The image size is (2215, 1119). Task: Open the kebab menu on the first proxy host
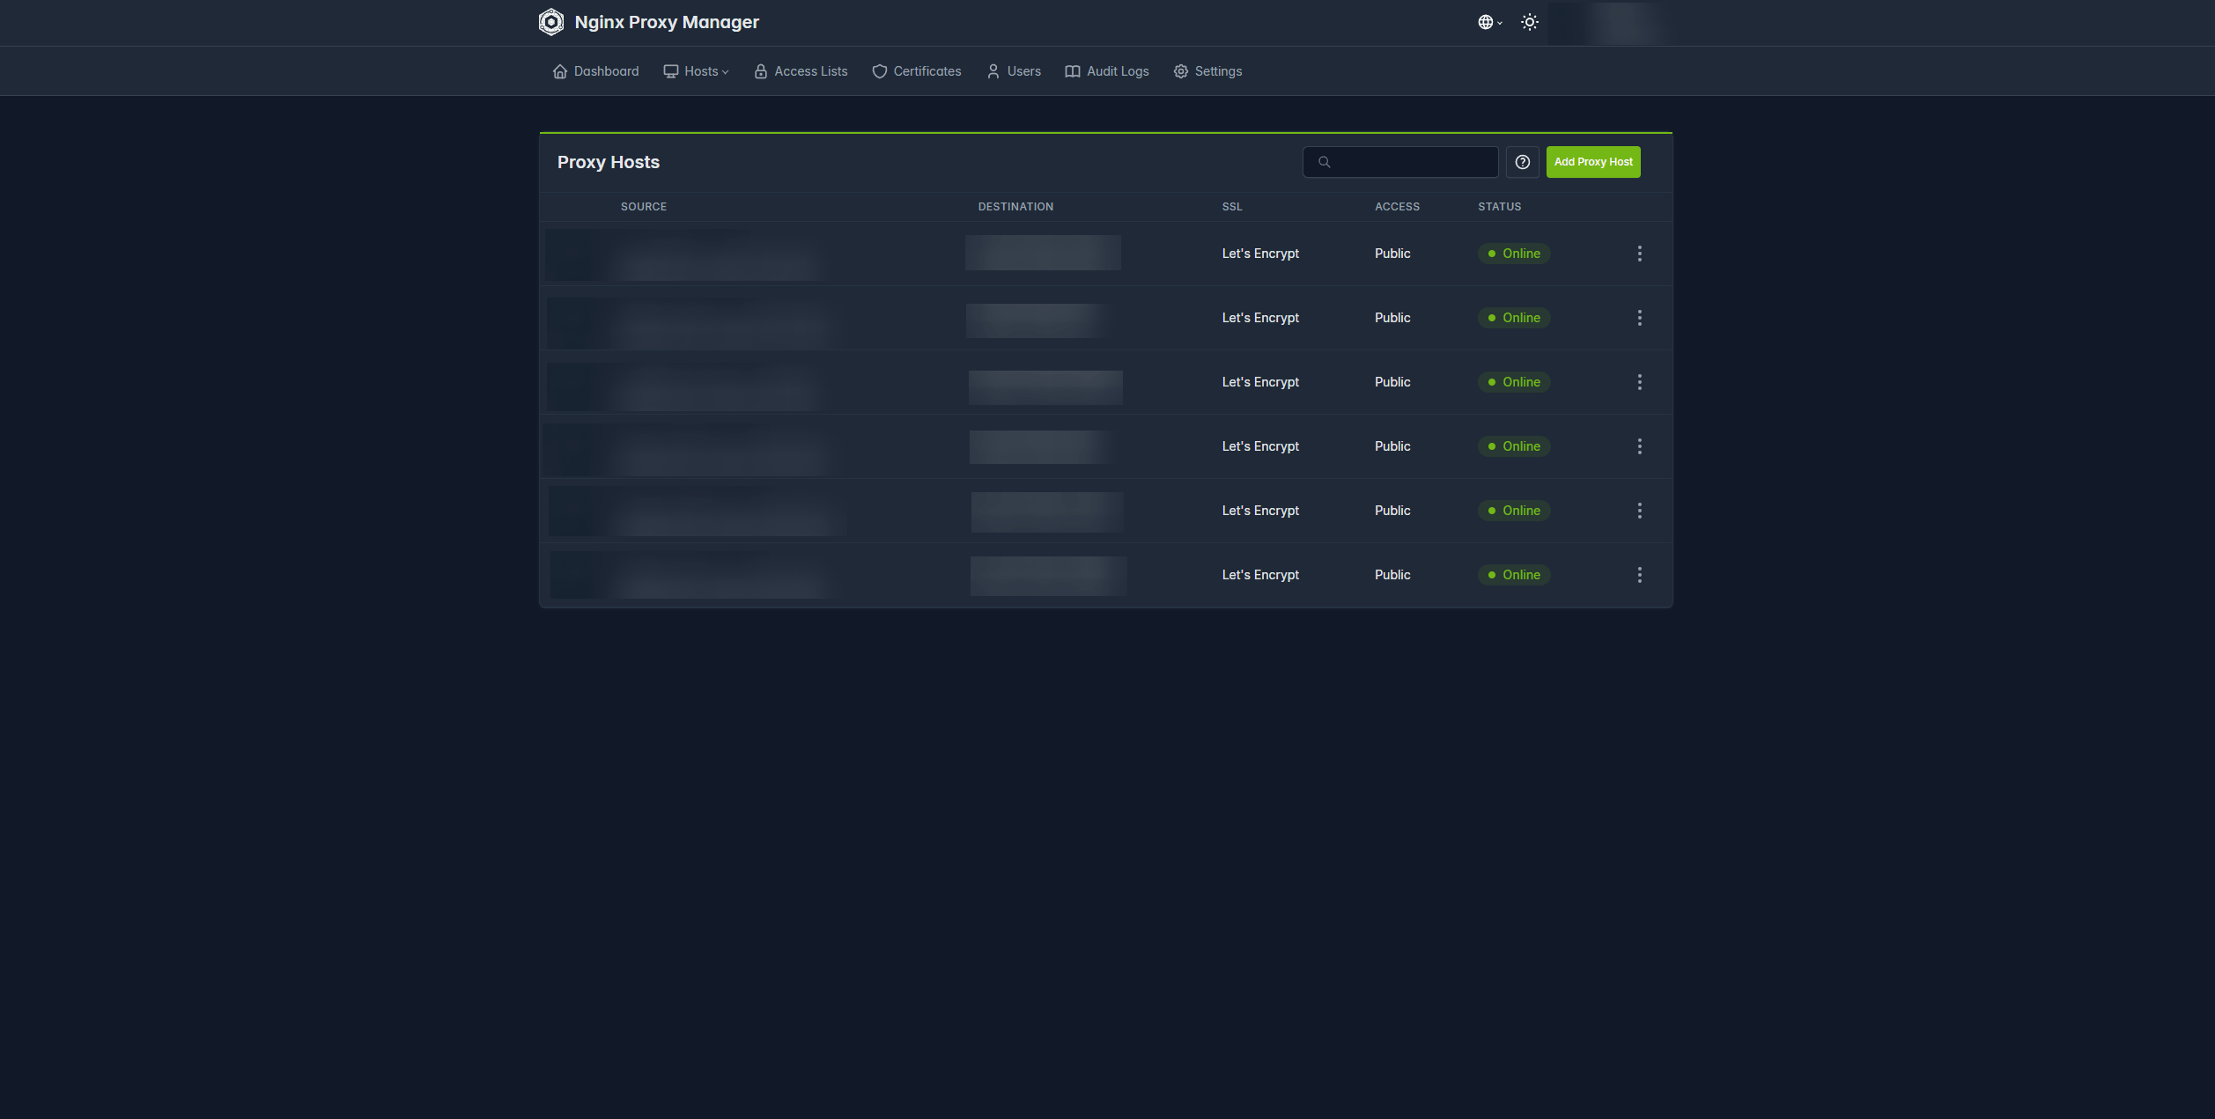point(1640,254)
